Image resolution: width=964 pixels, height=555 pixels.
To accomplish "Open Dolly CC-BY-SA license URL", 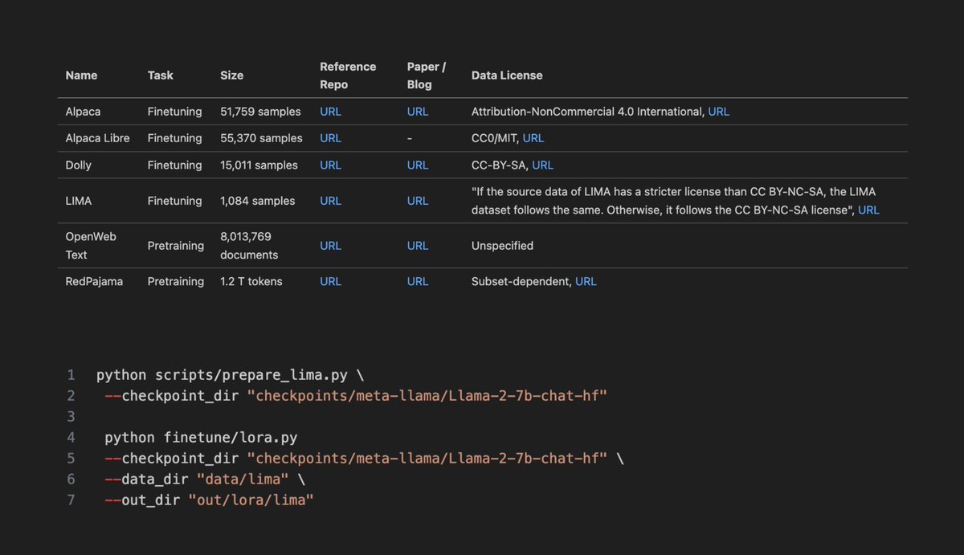I will [543, 165].
